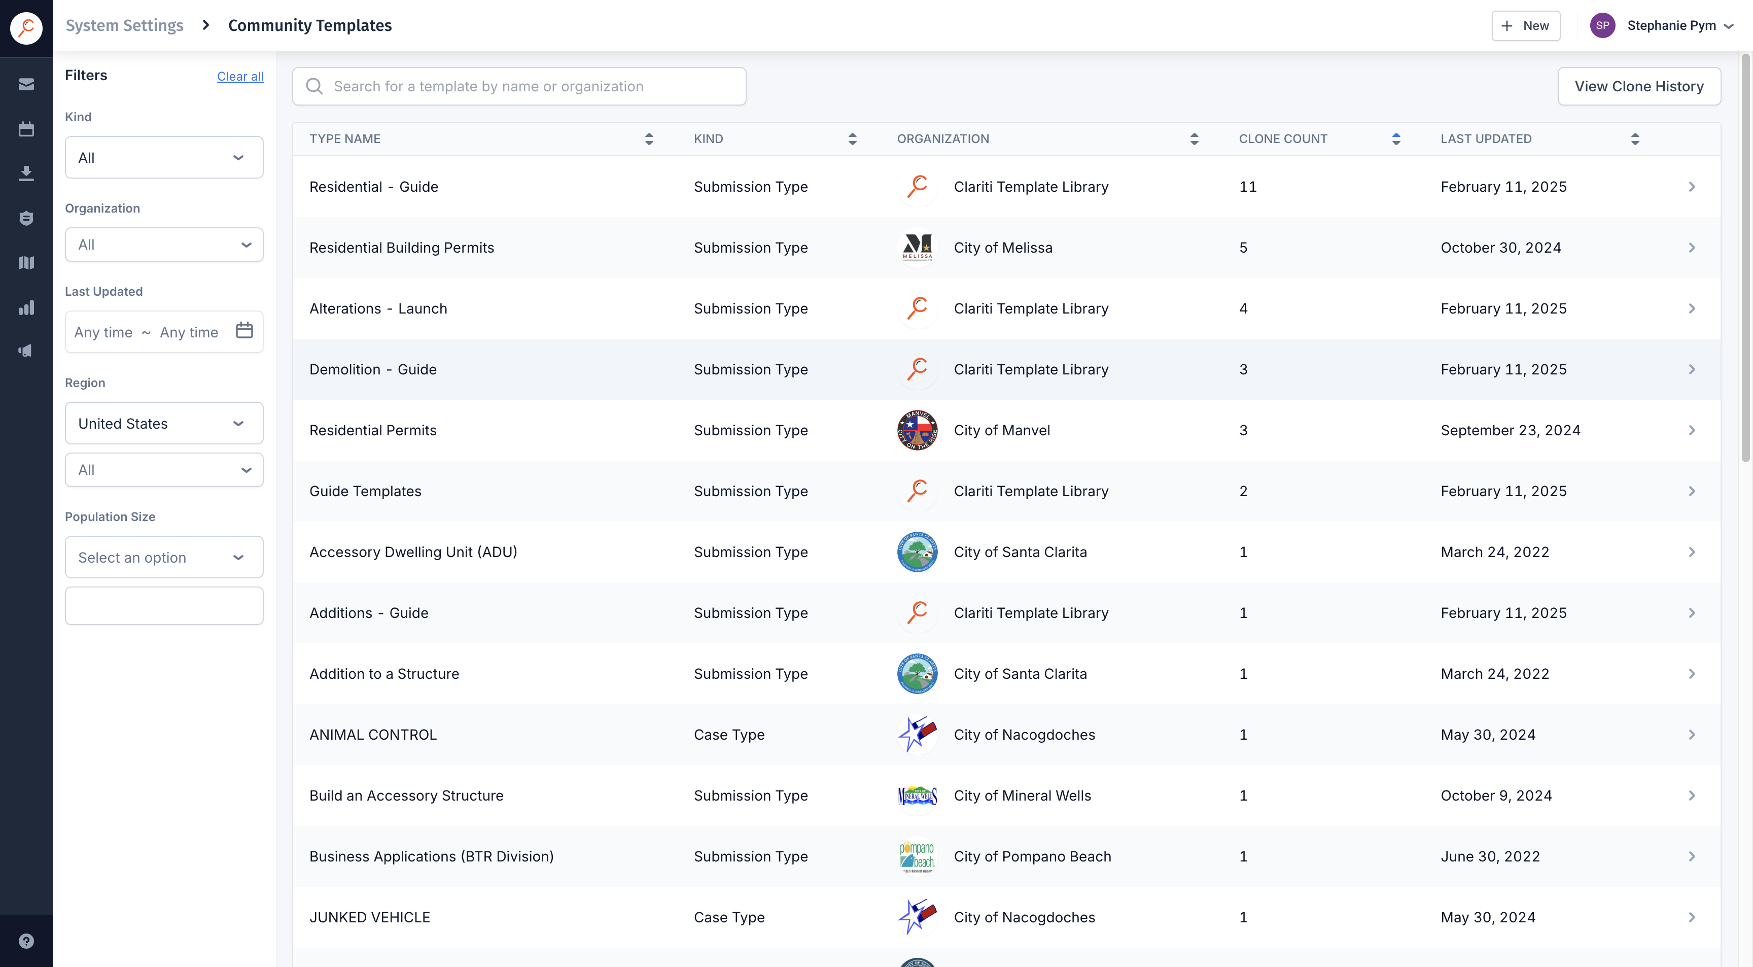Open Residential - Guide row chevron
1753x967 pixels.
point(1692,187)
